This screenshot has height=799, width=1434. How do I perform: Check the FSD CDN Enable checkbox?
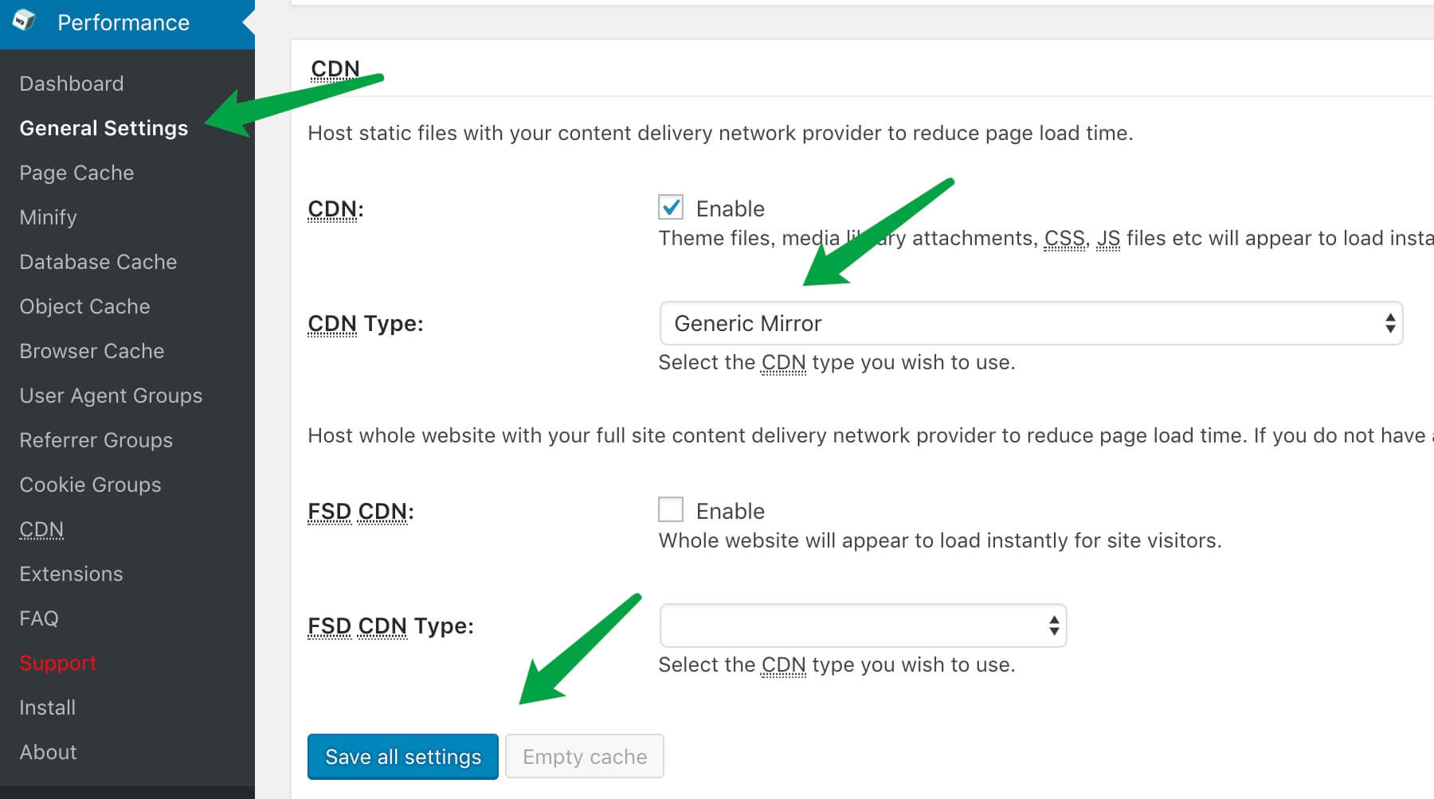[x=671, y=509]
